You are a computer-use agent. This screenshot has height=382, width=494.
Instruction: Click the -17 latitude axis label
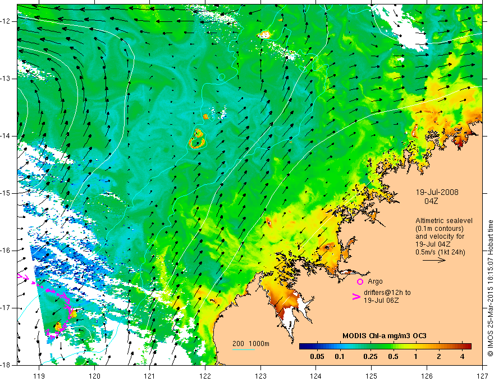(x=6, y=308)
